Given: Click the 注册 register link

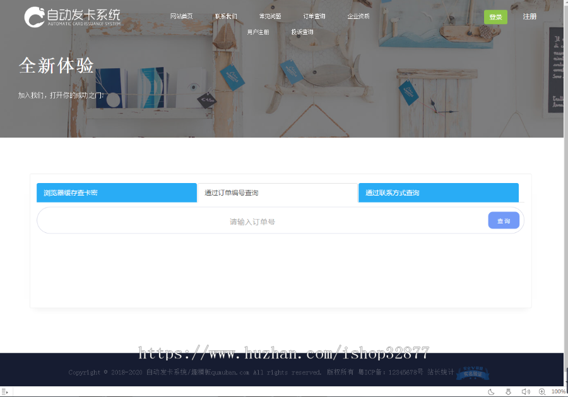Looking at the screenshot, I should (530, 17).
